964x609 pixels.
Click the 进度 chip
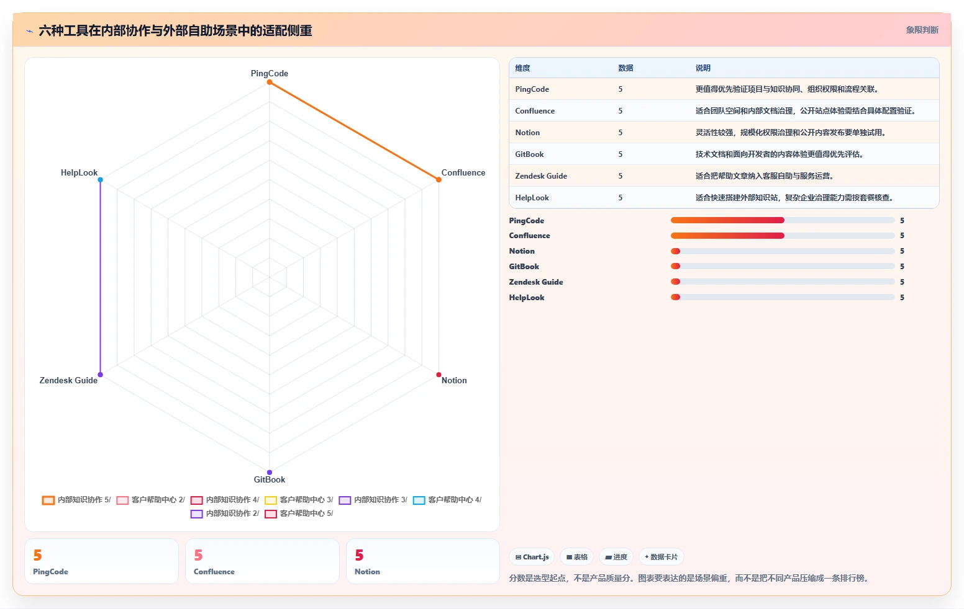tap(616, 557)
